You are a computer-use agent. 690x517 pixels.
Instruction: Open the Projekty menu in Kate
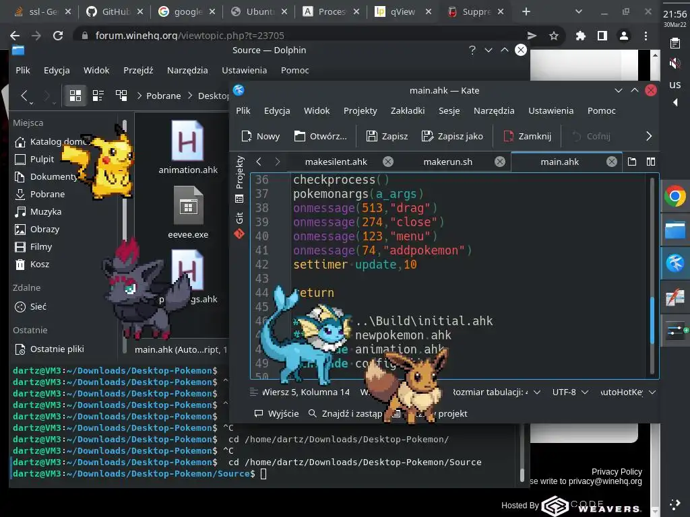360,111
